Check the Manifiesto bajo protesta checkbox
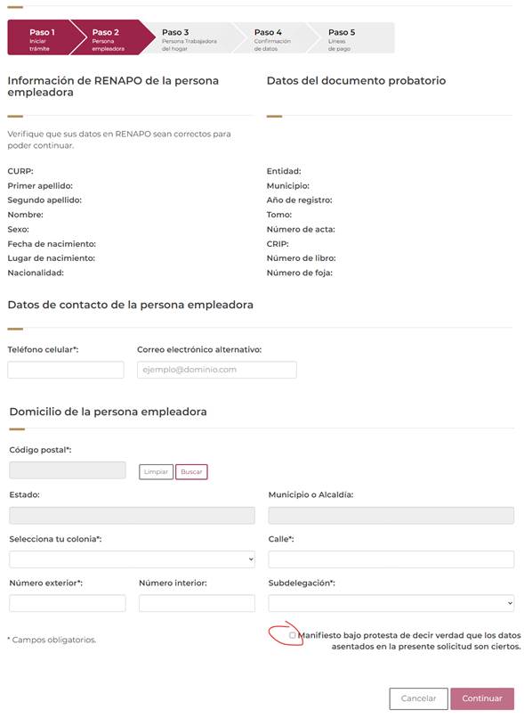Screen dimensions: 524x718 click(292, 635)
